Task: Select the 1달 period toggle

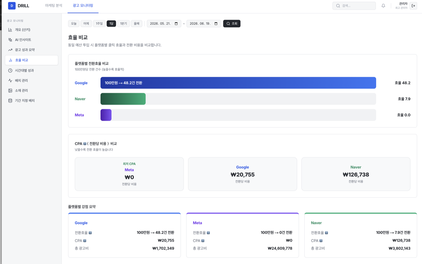Action: pyautogui.click(x=111, y=23)
